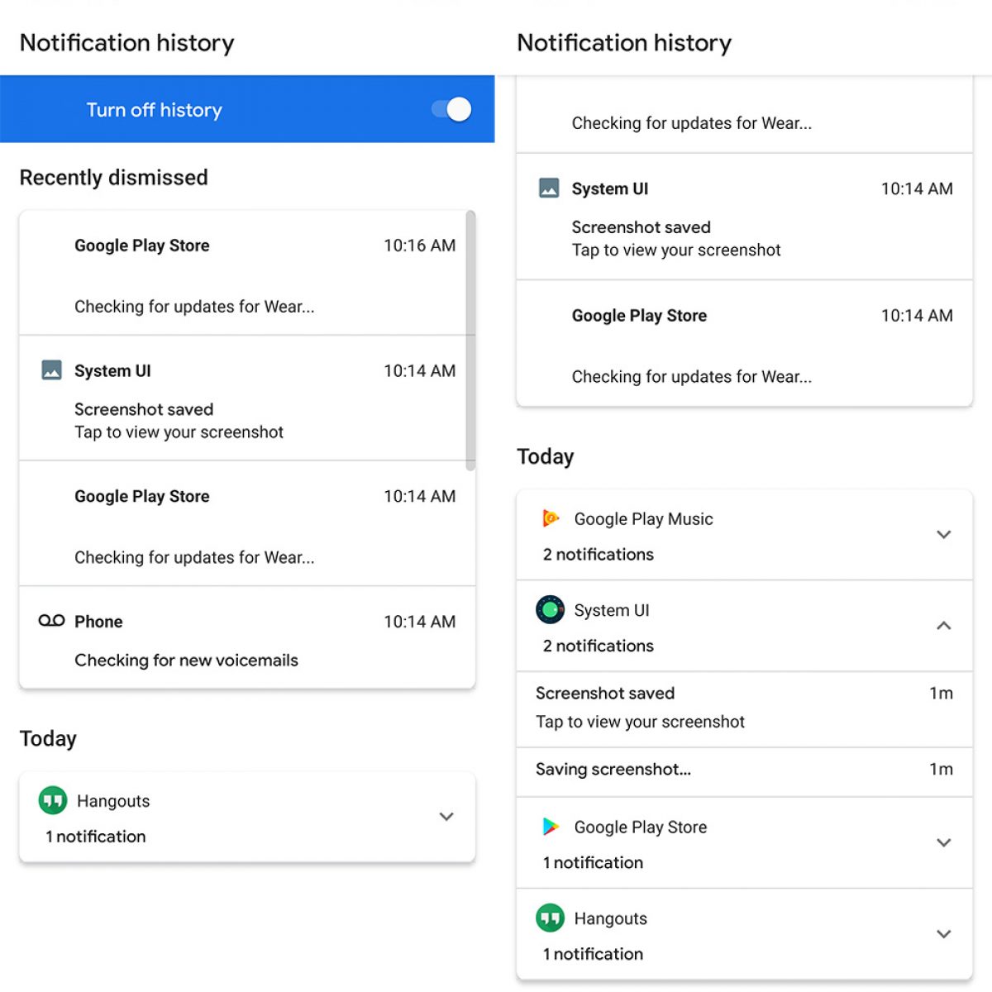Click the Hangouts icon in right panel
The image size is (992, 992).
[x=550, y=918]
